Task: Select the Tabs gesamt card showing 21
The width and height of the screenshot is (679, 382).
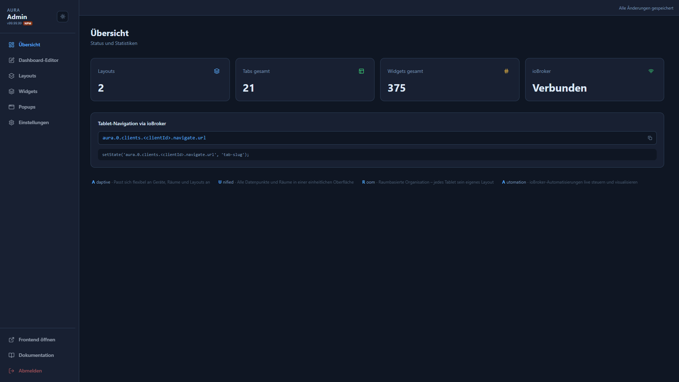Action: click(x=305, y=80)
